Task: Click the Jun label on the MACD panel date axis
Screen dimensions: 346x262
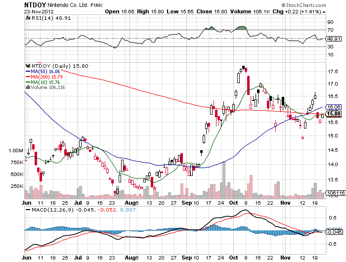Action: 27,258
